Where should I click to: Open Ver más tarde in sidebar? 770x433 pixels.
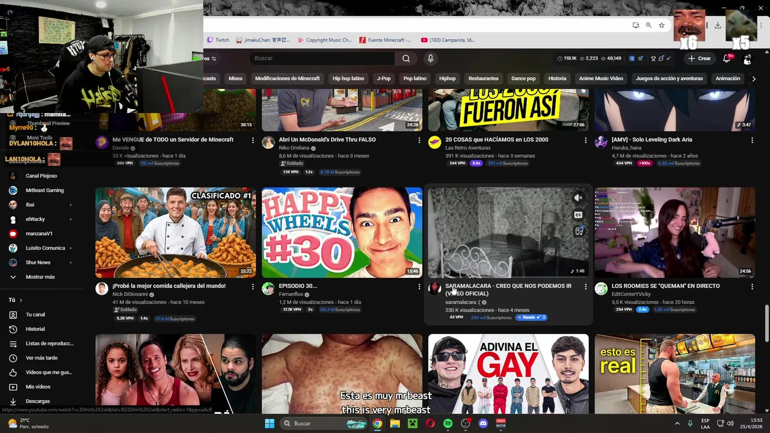(41, 358)
